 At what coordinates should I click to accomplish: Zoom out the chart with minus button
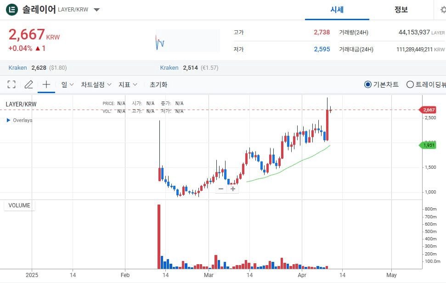[221, 189]
